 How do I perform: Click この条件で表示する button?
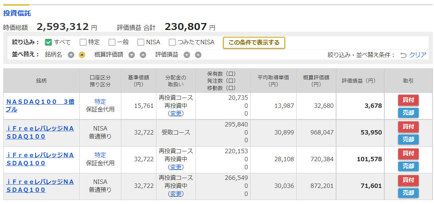pos(254,43)
